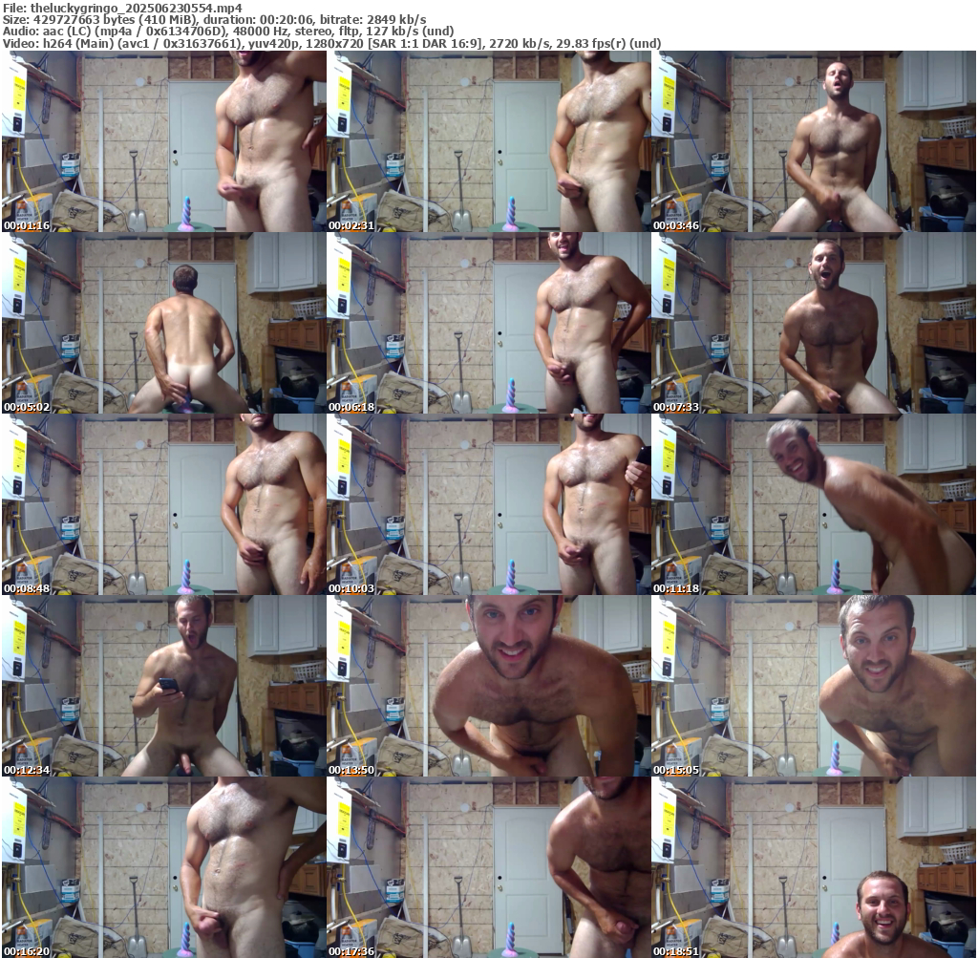Open the frame at 00:12:34
The image size is (978, 958).
[x=164, y=686]
